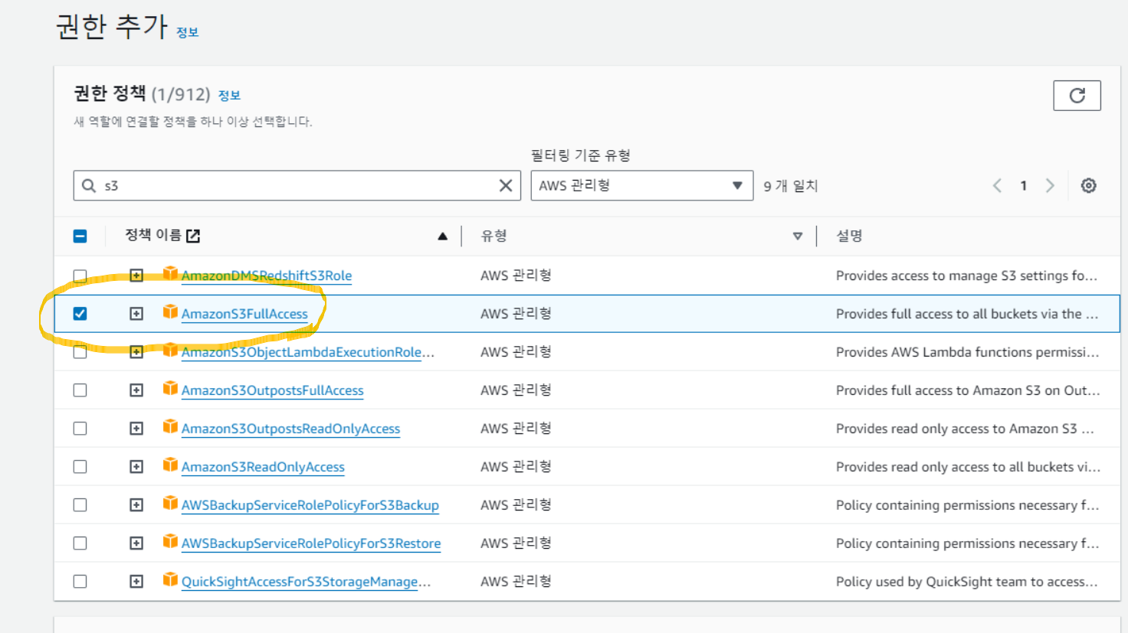Image resolution: width=1128 pixels, height=633 pixels.
Task: Expand the AmazonS3ObjectLambdaExecutionRole policy details
Action: tap(136, 352)
